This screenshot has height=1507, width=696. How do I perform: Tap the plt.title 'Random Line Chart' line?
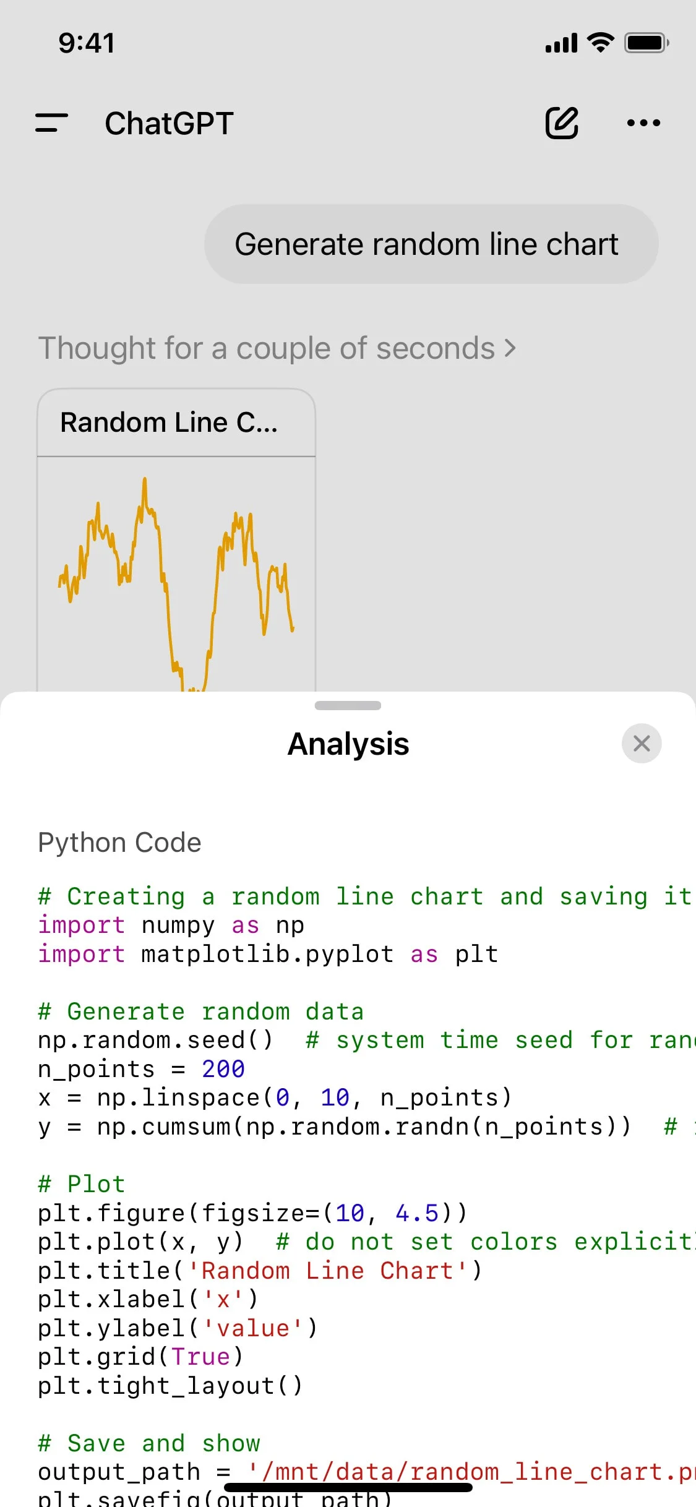[x=260, y=1271]
